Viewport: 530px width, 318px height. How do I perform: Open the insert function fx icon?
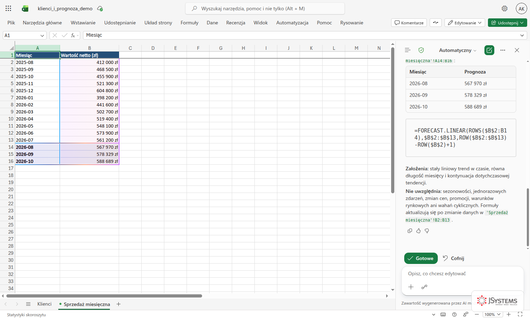coord(73,35)
